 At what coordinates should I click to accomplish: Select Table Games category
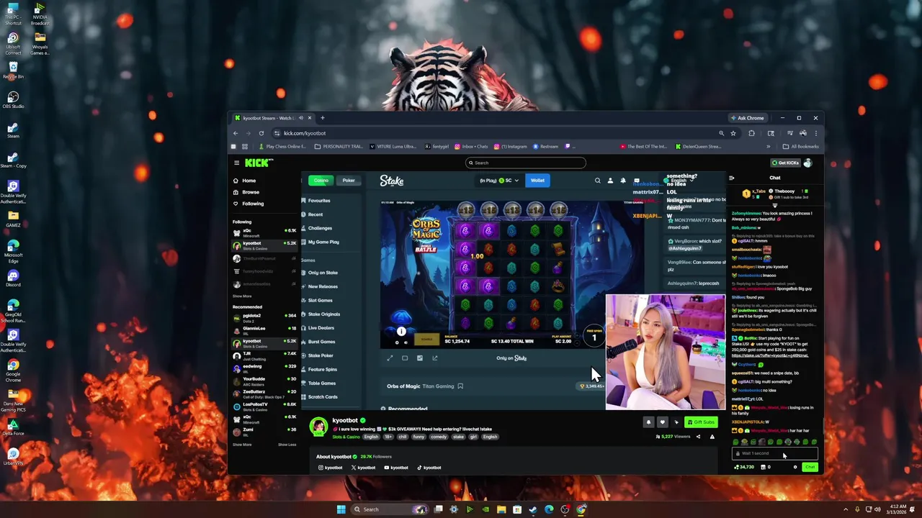click(322, 383)
